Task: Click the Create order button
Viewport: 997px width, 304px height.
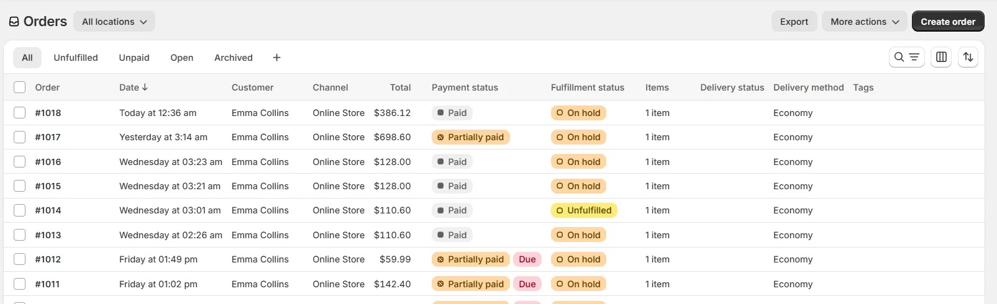Action: pos(948,22)
